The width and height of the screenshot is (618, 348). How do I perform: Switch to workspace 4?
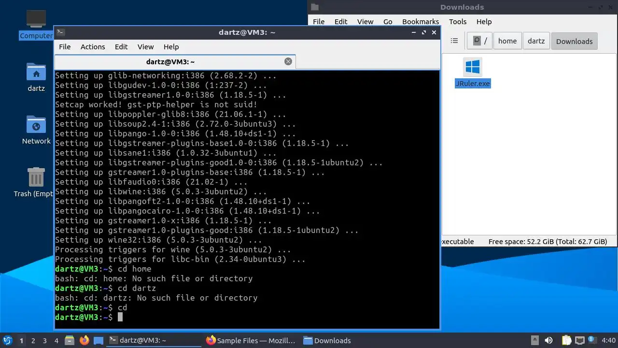click(x=56, y=340)
